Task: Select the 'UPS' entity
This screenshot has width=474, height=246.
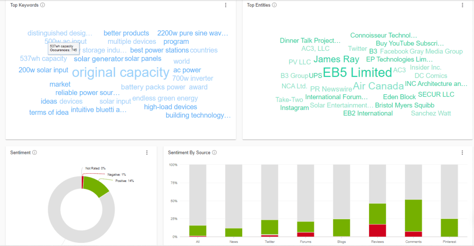Action: click(315, 75)
